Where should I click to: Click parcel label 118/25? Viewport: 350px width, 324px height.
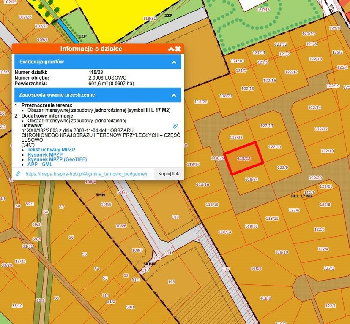[217, 158]
